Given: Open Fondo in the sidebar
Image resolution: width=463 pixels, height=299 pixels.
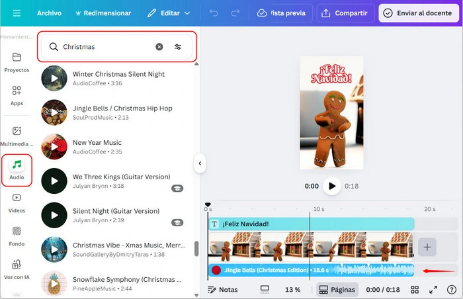Looking at the screenshot, I should pyautogui.click(x=17, y=236).
